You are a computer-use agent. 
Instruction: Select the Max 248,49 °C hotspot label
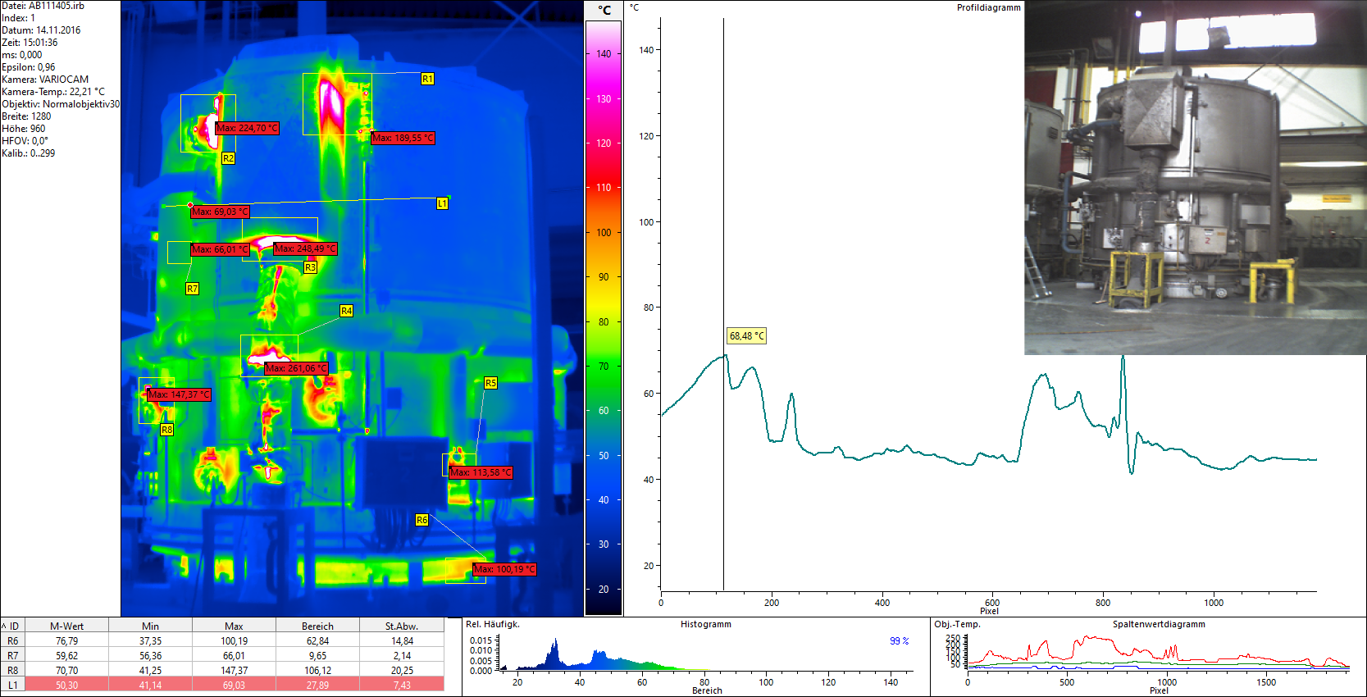(305, 248)
